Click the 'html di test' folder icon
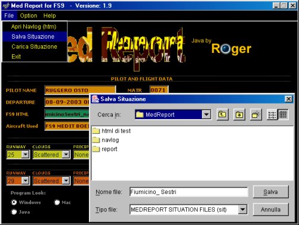The image size is (299, 225). tap(96, 131)
